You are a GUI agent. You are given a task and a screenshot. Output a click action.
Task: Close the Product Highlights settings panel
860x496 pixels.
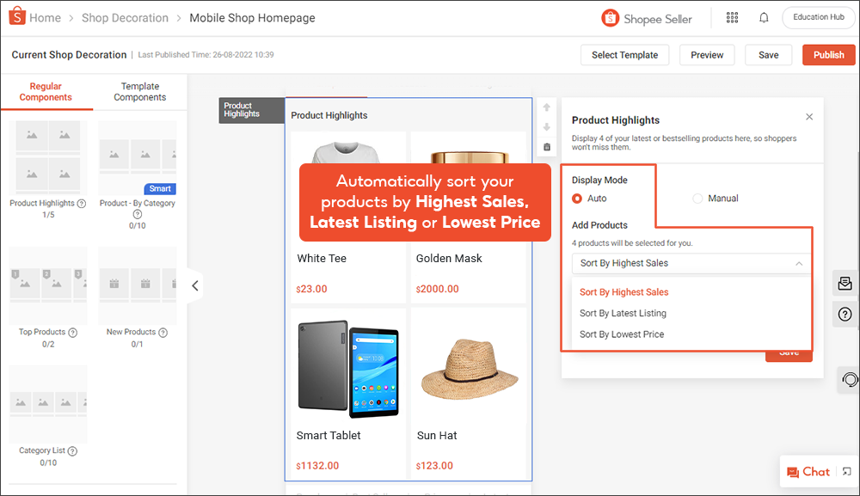coord(808,117)
